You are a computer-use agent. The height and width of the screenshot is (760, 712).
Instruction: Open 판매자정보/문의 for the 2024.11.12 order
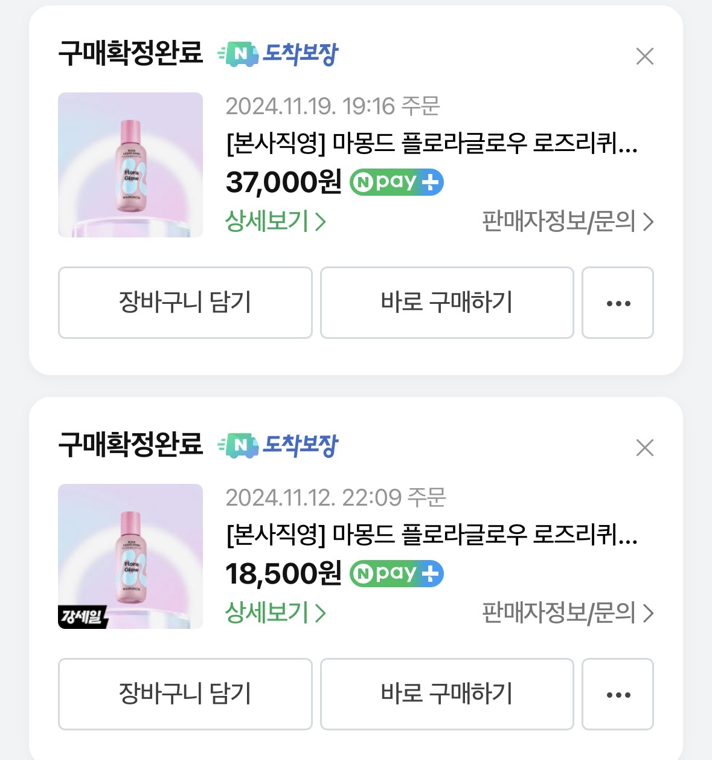(x=568, y=613)
